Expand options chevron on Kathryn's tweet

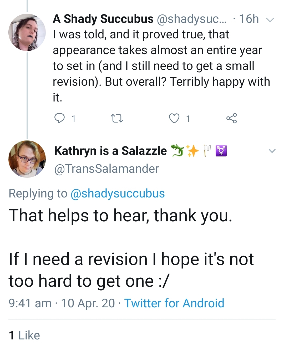(x=272, y=151)
